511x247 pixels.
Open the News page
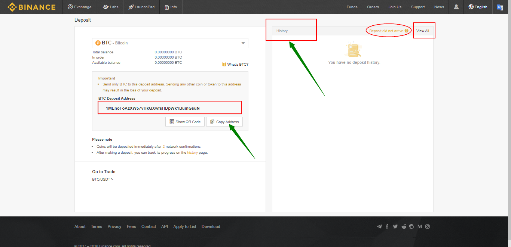439,7
